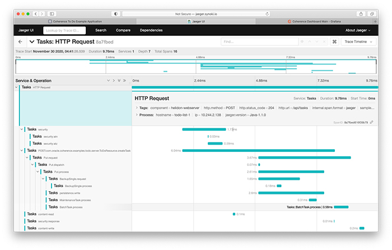
Task: Collapse all spans with the double-right arrow
Action: coord(124,81)
